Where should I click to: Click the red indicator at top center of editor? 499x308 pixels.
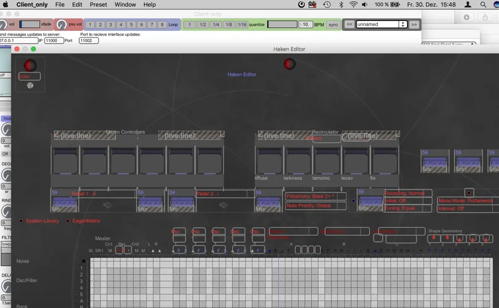tap(289, 64)
